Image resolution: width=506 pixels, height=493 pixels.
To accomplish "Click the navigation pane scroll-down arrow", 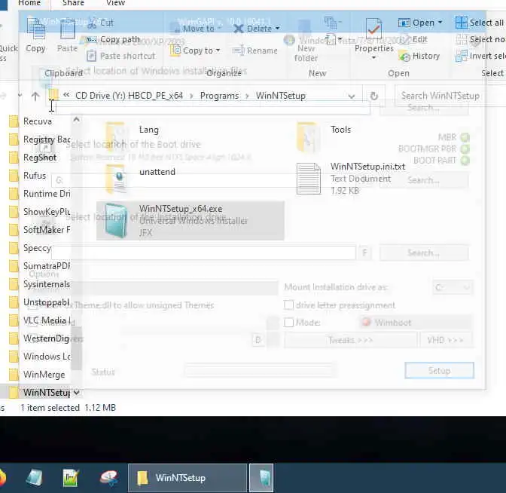I will point(77,393).
